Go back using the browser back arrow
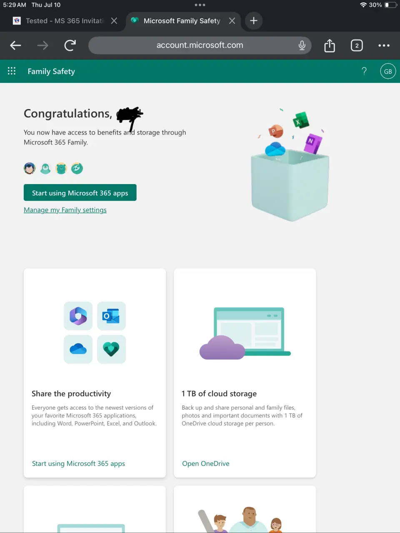The height and width of the screenshot is (533, 400). pos(15,45)
